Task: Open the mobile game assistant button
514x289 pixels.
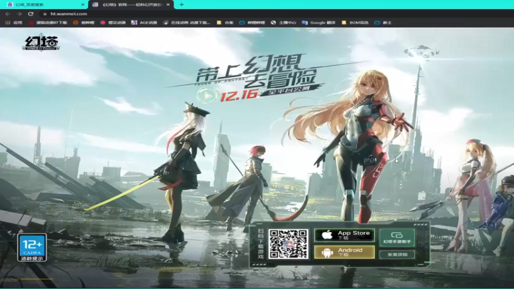Action: (x=397, y=238)
